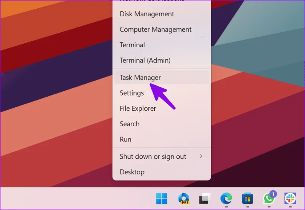
Task: Select File Explorer menu entry
Action: click(162, 108)
